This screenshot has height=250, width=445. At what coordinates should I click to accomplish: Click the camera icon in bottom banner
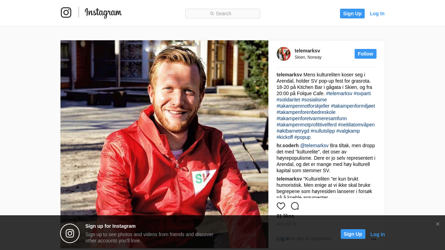pyautogui.click(x=70, y=233)
